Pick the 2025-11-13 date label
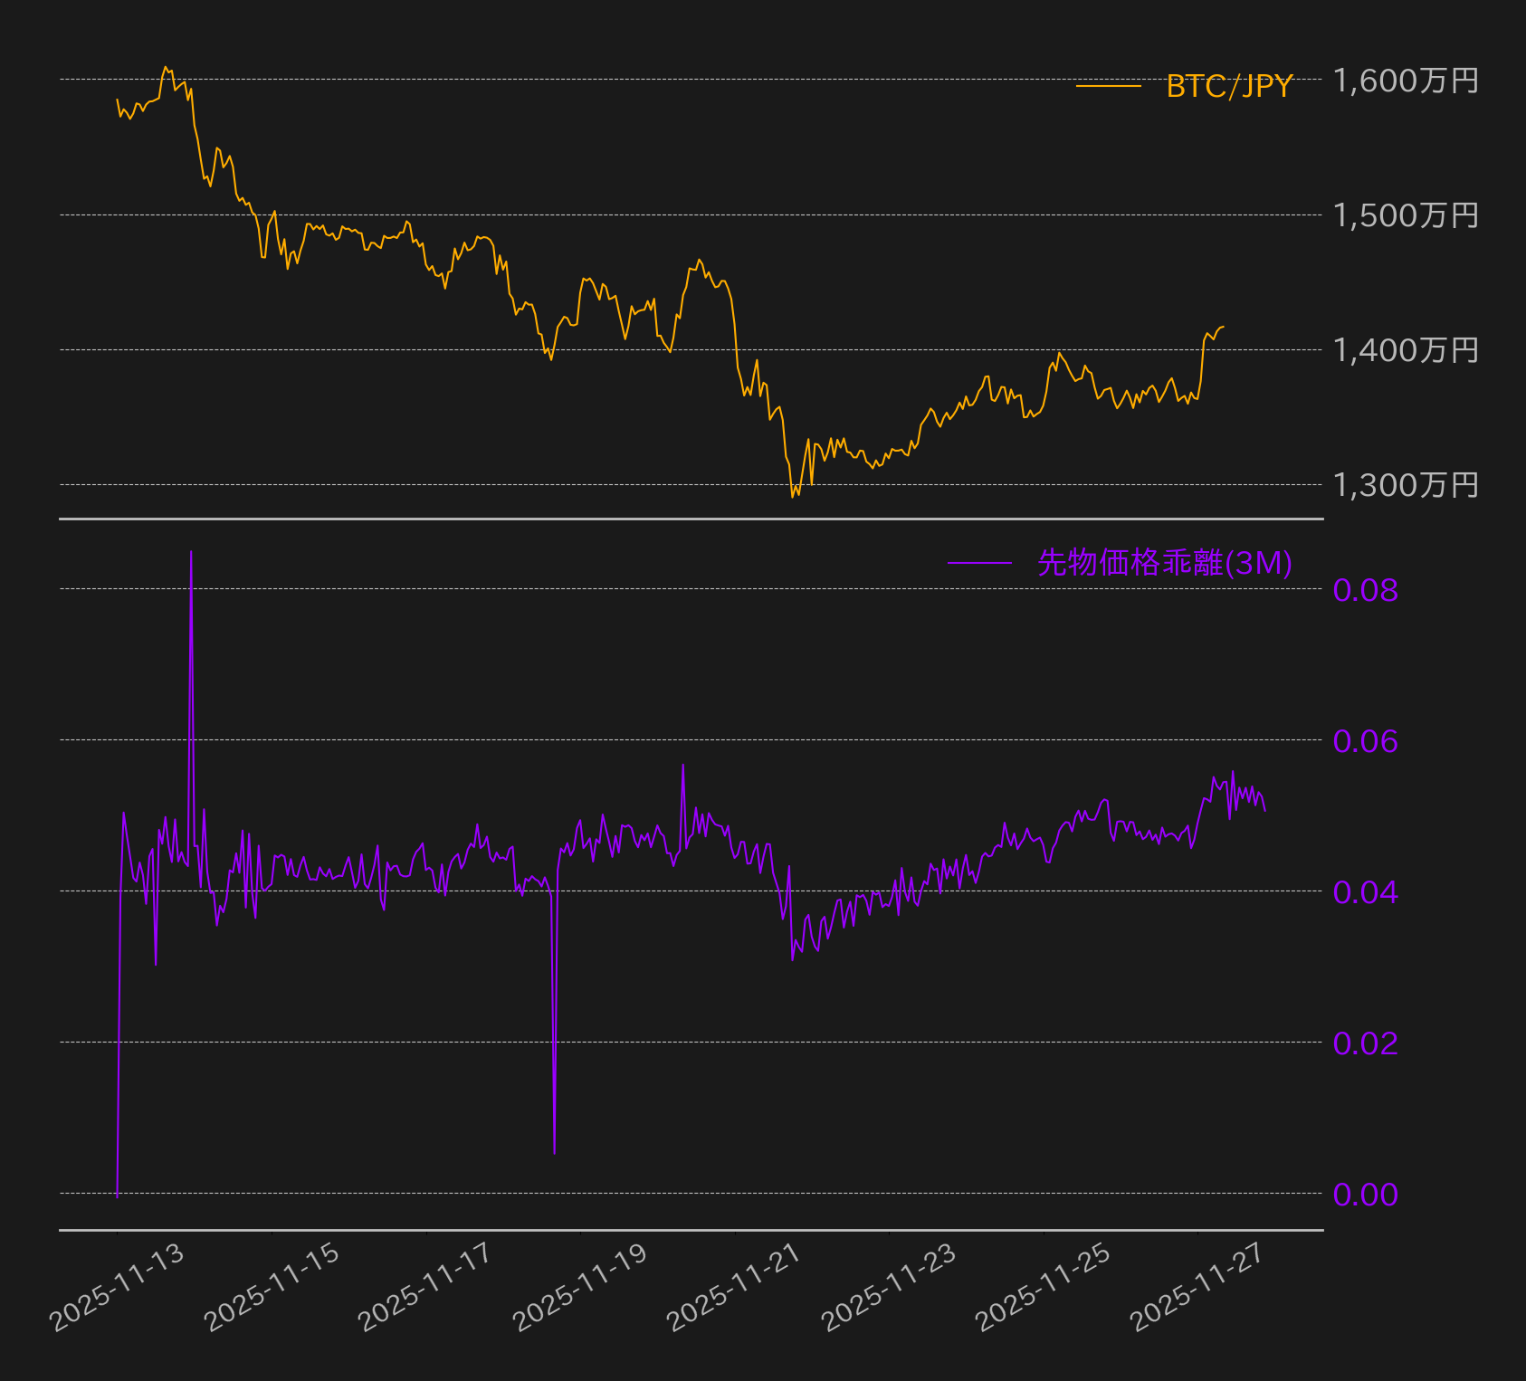Screen dimensions: 1526x1381 click(117, 1288)
